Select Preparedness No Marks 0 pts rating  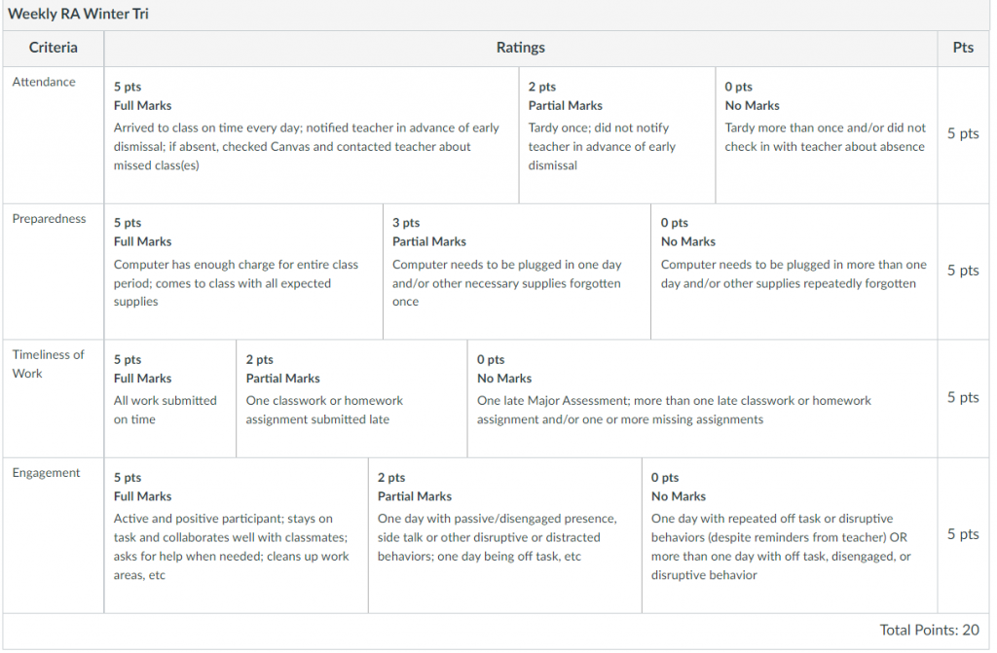pyautogui.click(x=794, y=272)
